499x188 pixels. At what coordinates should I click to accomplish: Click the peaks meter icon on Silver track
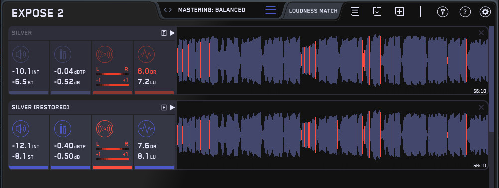click(62, 54)
